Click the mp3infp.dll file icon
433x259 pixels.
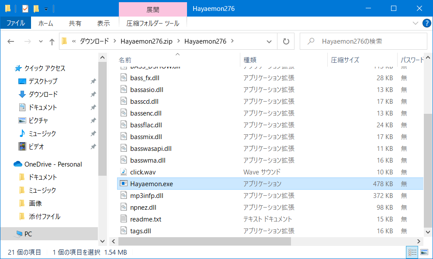coord(124,195)
